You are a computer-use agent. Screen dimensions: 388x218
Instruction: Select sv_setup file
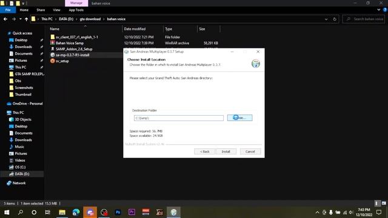[62, 61]
